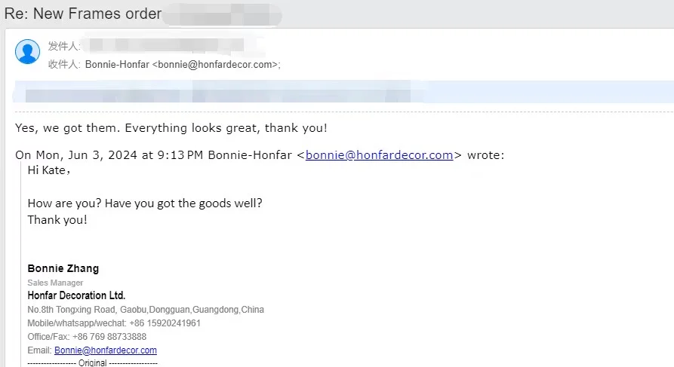The height and width of the screenshot is (367, 674).
Task: Open bonnie@honfardecor.com link in the quoted header
Action: [379, 155]
